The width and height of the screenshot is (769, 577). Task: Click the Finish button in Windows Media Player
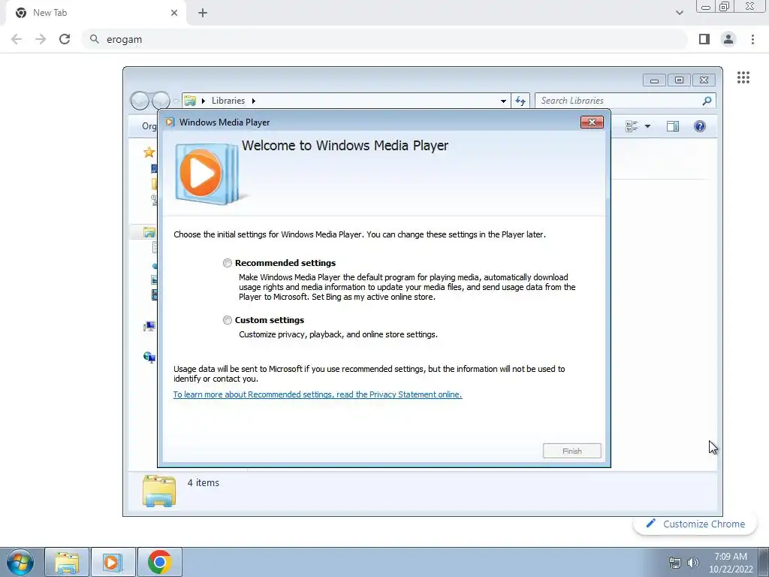coord(571,451)
